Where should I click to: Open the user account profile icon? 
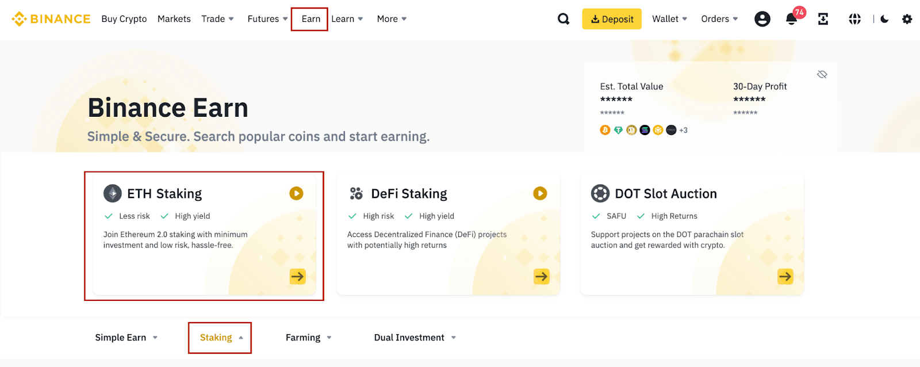coord(762,19)
